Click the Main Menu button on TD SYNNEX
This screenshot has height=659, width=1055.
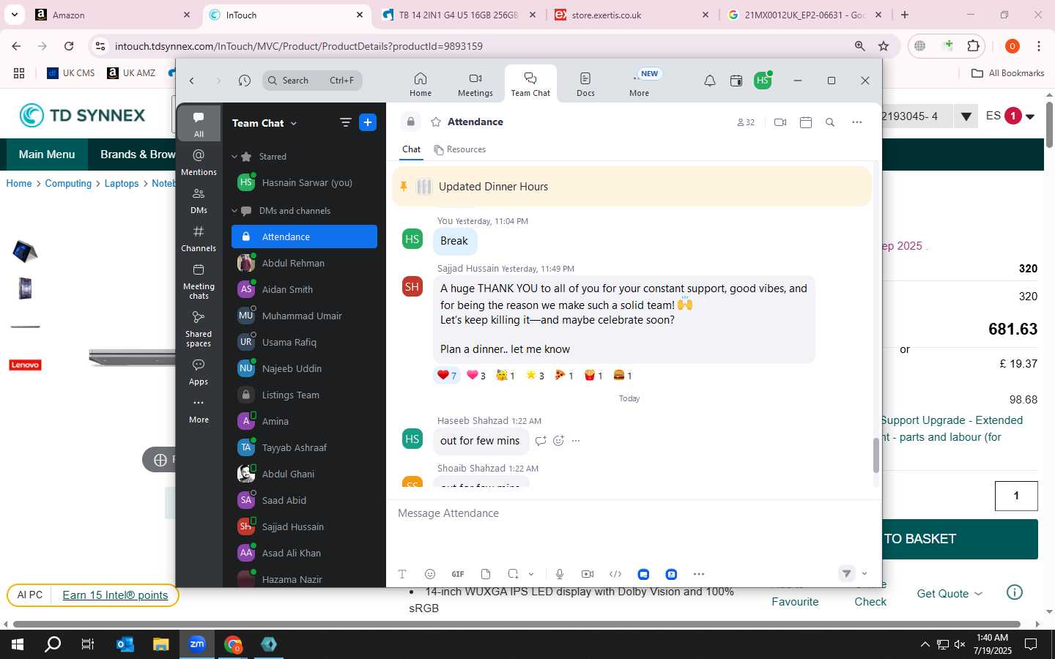pyautogui.click(x=47, y=154)
